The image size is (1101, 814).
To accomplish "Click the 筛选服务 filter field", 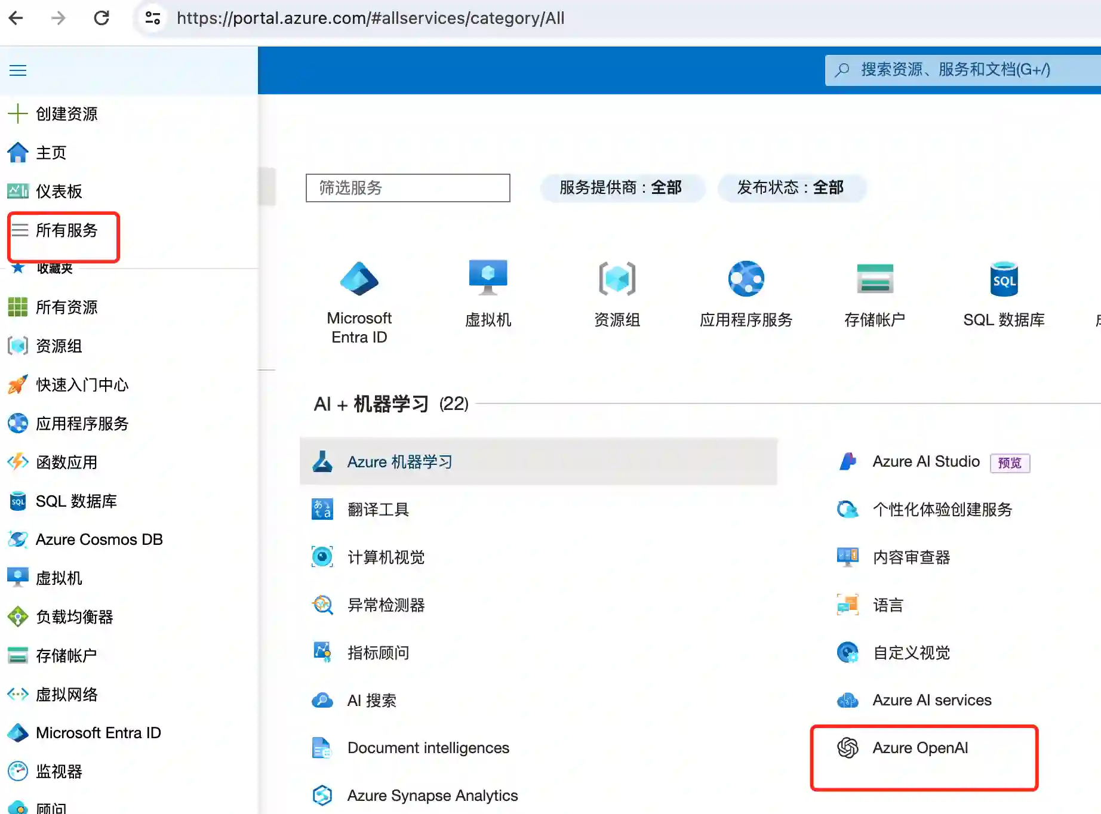I will (x=408, y=188).
